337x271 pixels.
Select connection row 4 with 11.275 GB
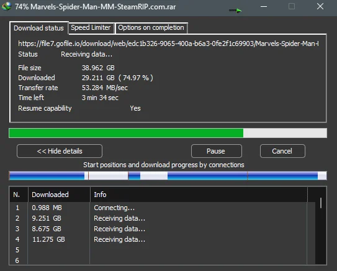coord(162,239)
